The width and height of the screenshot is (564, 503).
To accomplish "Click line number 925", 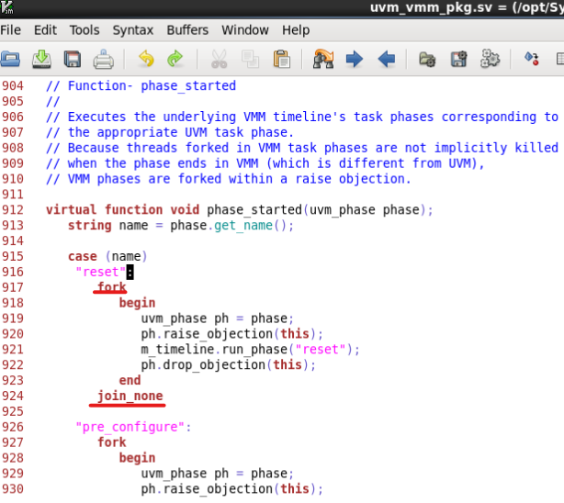I will (13, 412).
